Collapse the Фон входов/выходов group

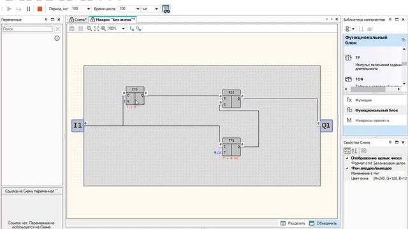pos(347,168)
